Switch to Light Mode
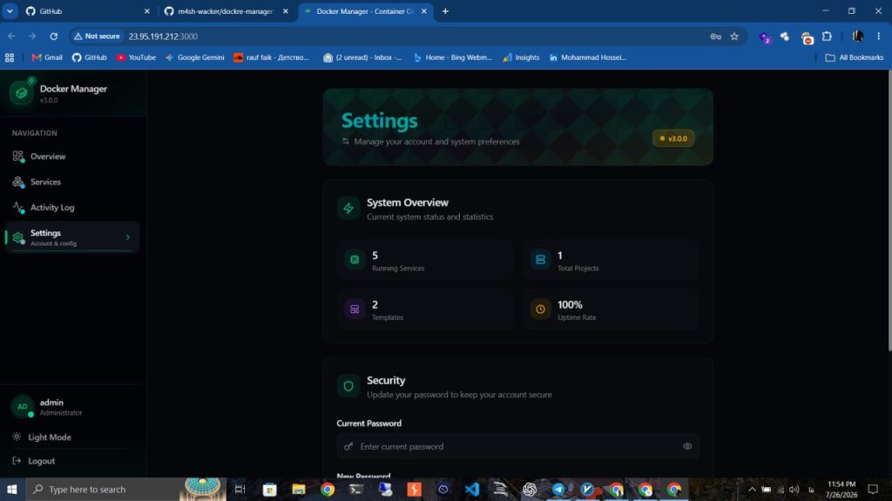The image size is (892, 501). click(50, 437)
